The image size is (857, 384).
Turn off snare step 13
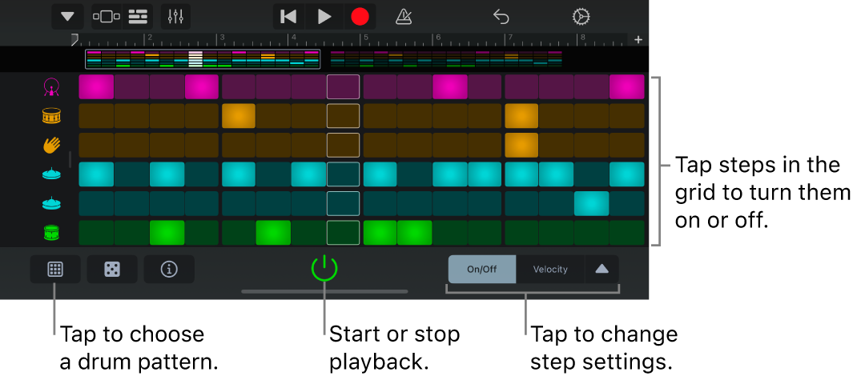[x=521, y=116]
